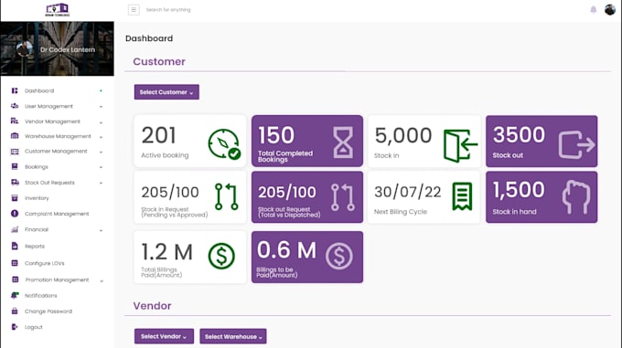Expand the Warehouse Management chevron

(x=101, y=137)
